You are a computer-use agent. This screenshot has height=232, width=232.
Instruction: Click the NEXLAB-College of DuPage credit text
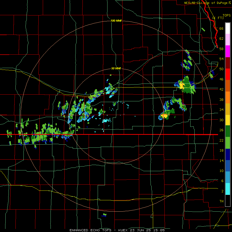[x=206, y=3]
